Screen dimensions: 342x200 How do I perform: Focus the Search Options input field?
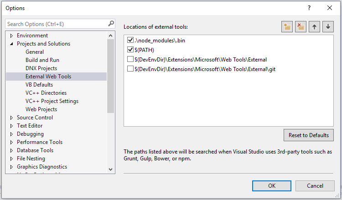pyautogui.click(x=57, y=24)
